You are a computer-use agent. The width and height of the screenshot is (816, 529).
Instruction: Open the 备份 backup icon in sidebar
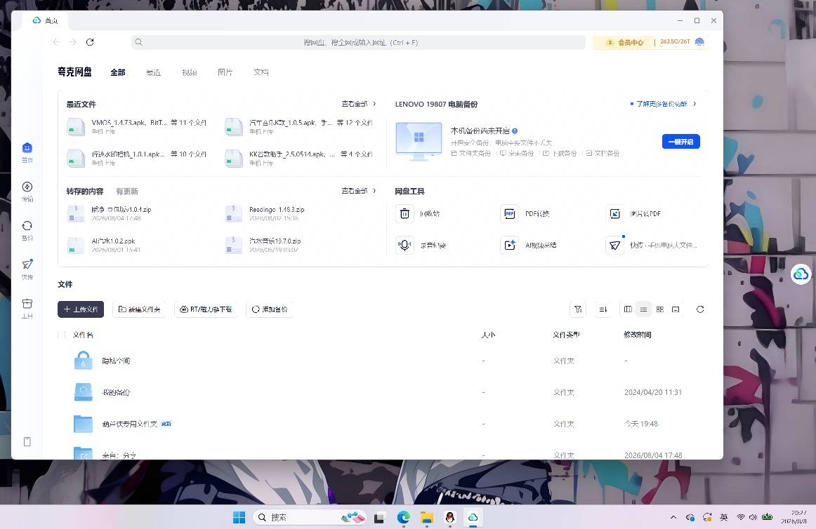click(x=27, y=226)
